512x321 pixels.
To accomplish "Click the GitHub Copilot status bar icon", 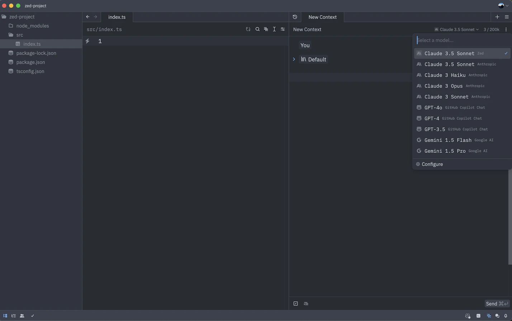I will [x=468, y=316].
